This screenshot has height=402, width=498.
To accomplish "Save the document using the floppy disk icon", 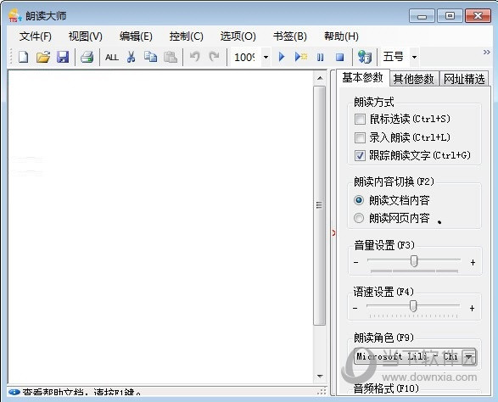I will coord(63,57).
